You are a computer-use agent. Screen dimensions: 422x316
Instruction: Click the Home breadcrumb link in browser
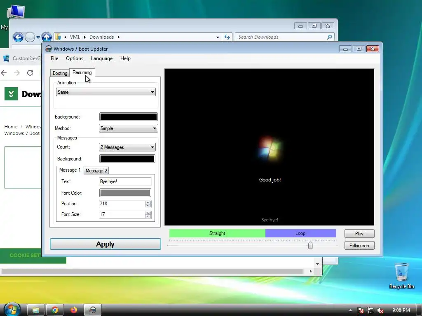[x=11, y=127]
